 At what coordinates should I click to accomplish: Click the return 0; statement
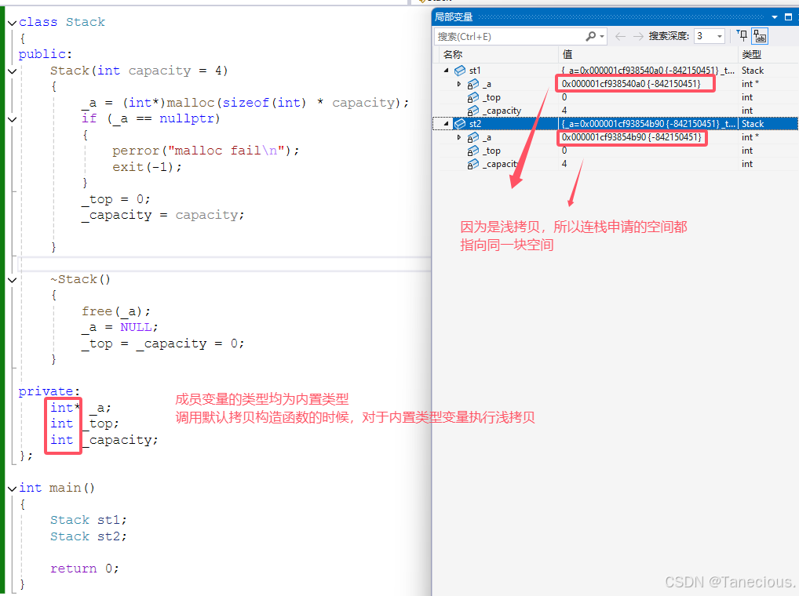click(85, 568)
